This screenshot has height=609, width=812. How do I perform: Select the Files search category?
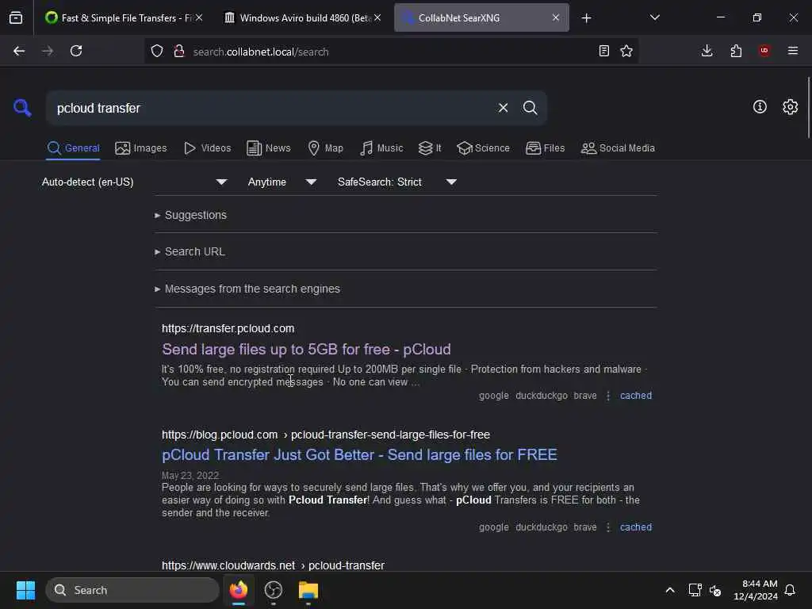(x=546, y=148)
